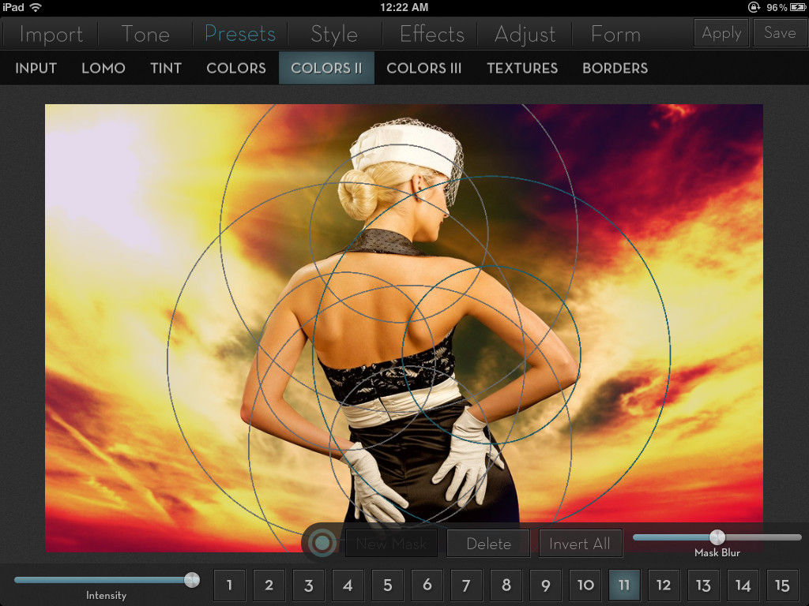
Task: Select the COLORS II category
Action: tap(326, 68)
